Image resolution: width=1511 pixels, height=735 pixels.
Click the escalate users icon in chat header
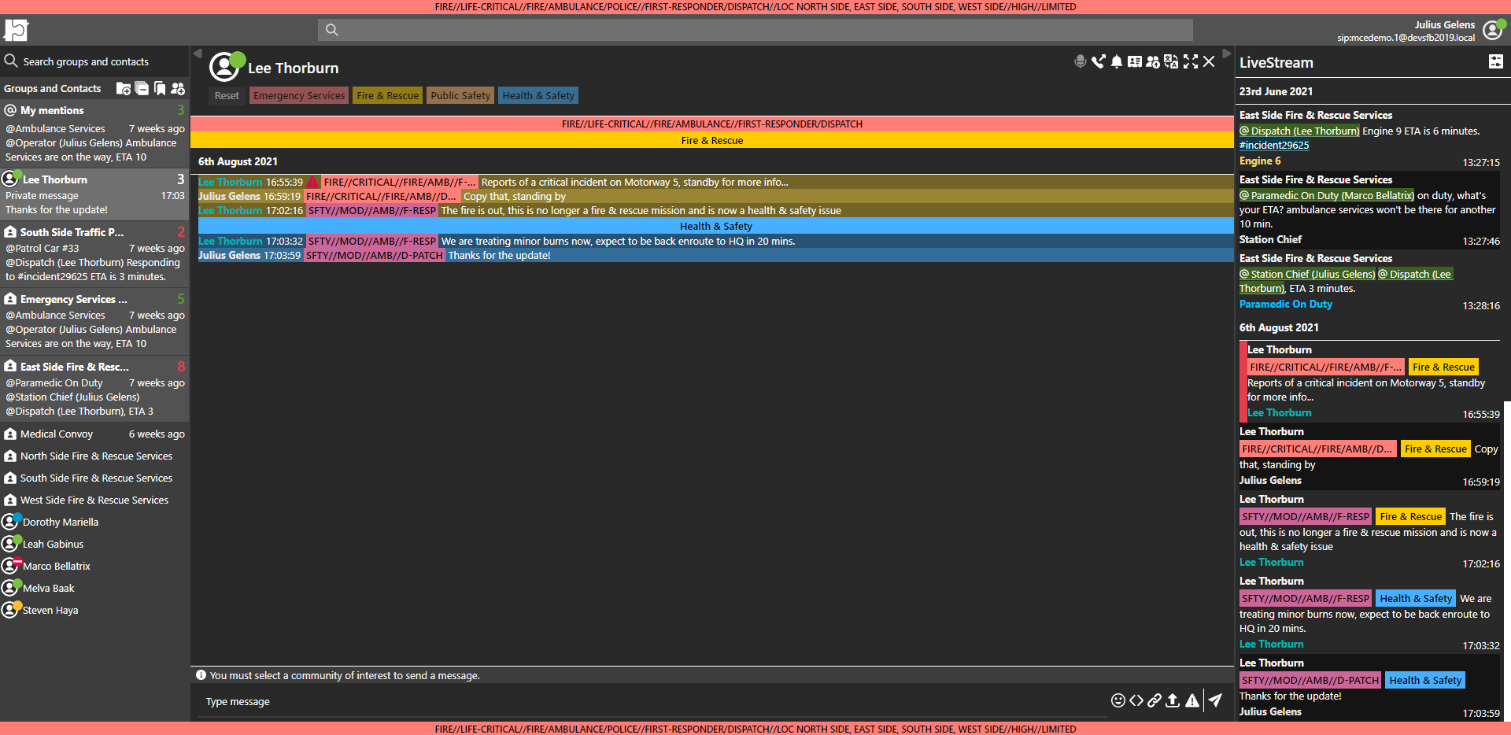(1153, 61)
